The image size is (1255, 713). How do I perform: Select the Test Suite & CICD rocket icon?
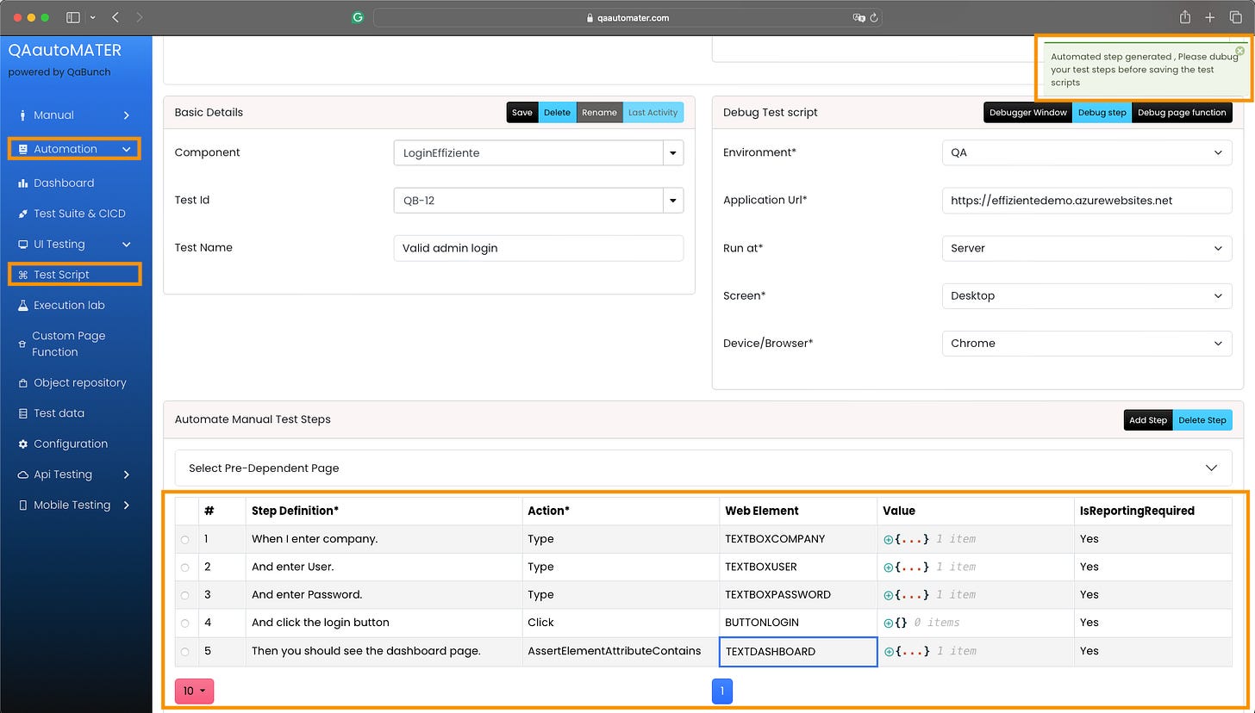tap(22, 213)
